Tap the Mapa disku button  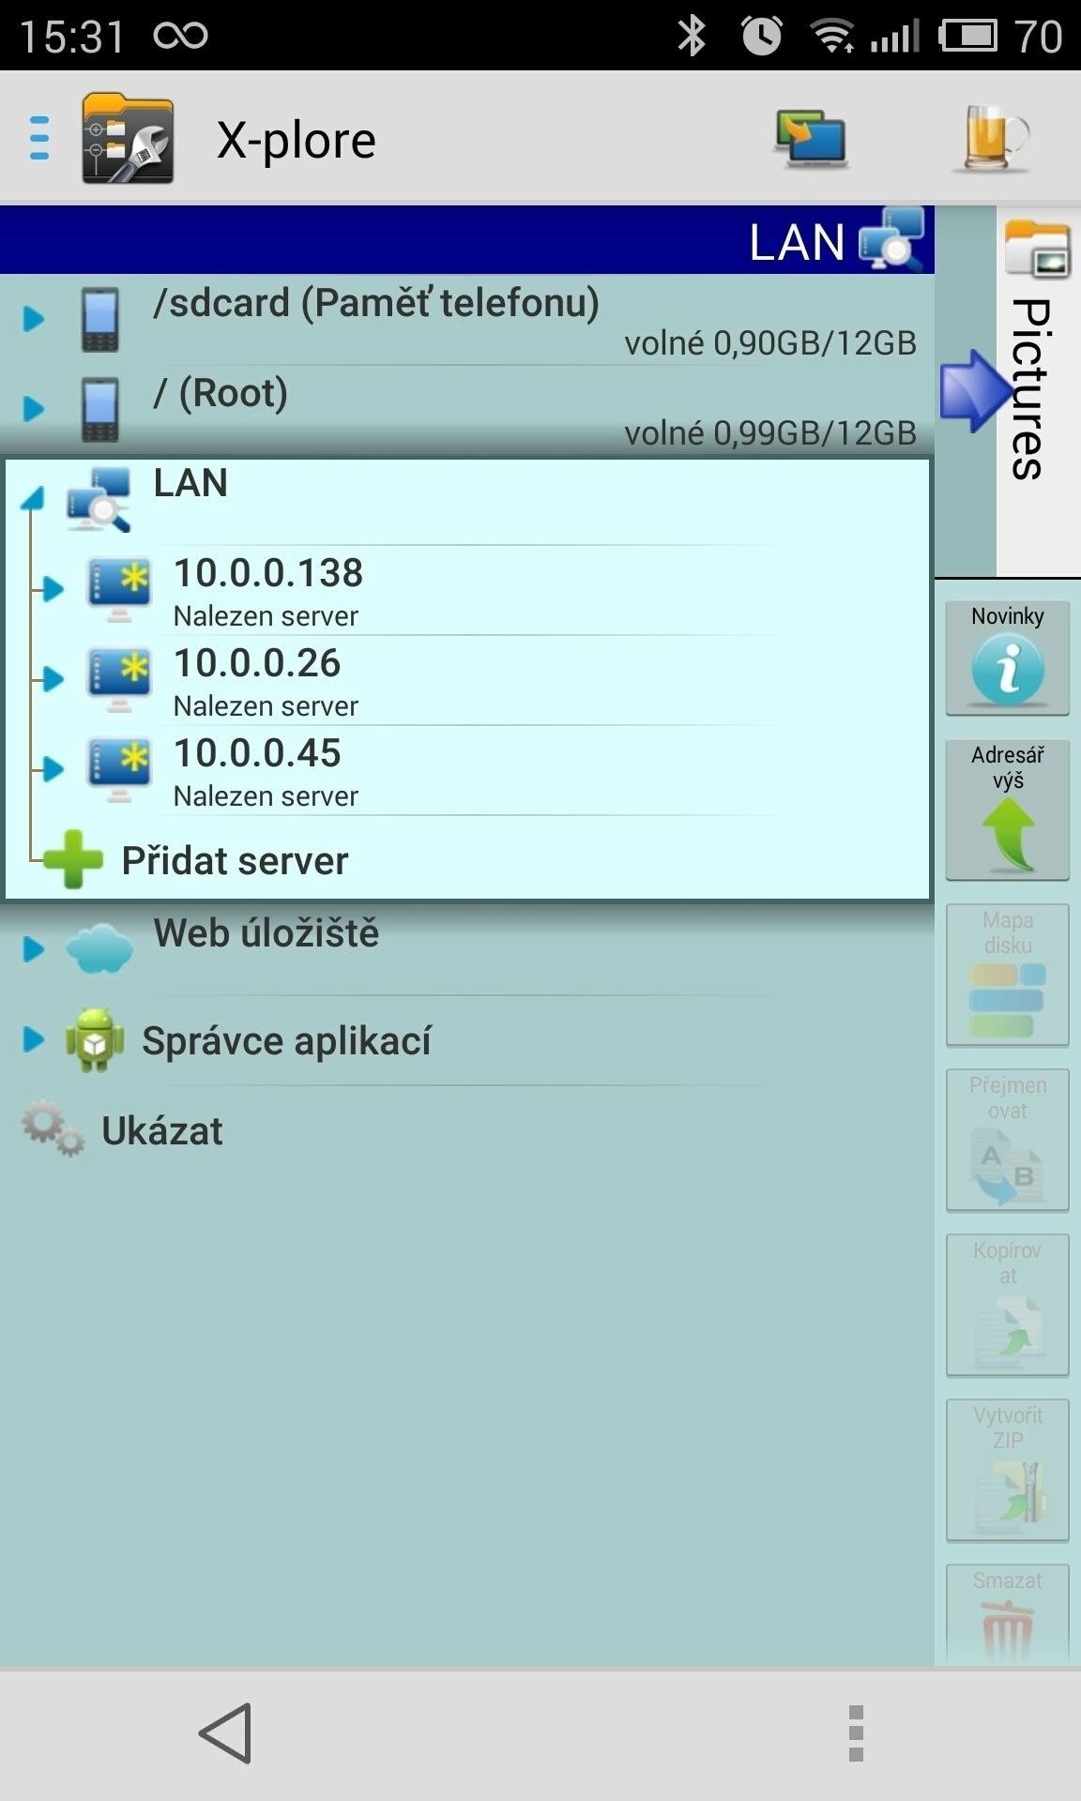(x=1008, y=975)
